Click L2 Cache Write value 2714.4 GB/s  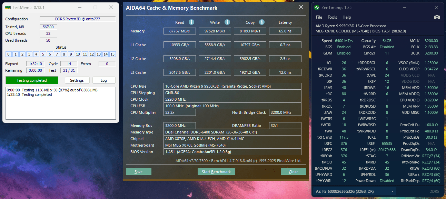[215, 59]
